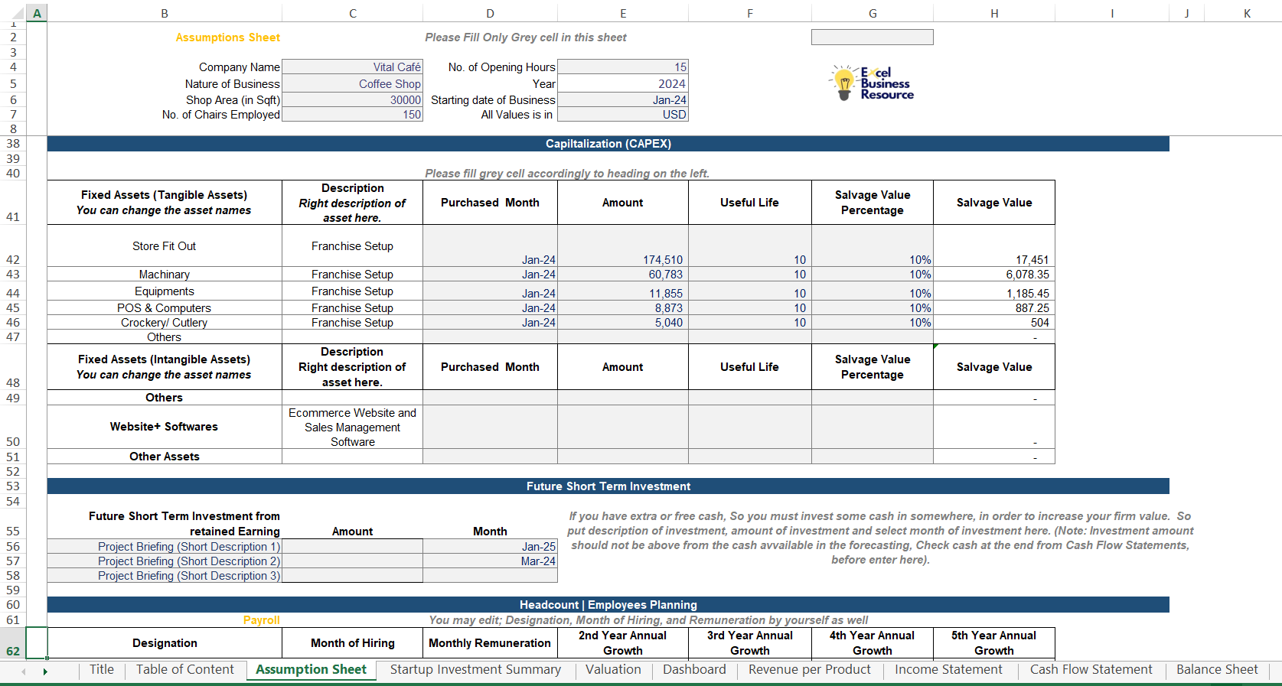Select Store Fit Out amount 174,510
The width and height of the screenshot is (1282, 686).
[x=623, y=245]
